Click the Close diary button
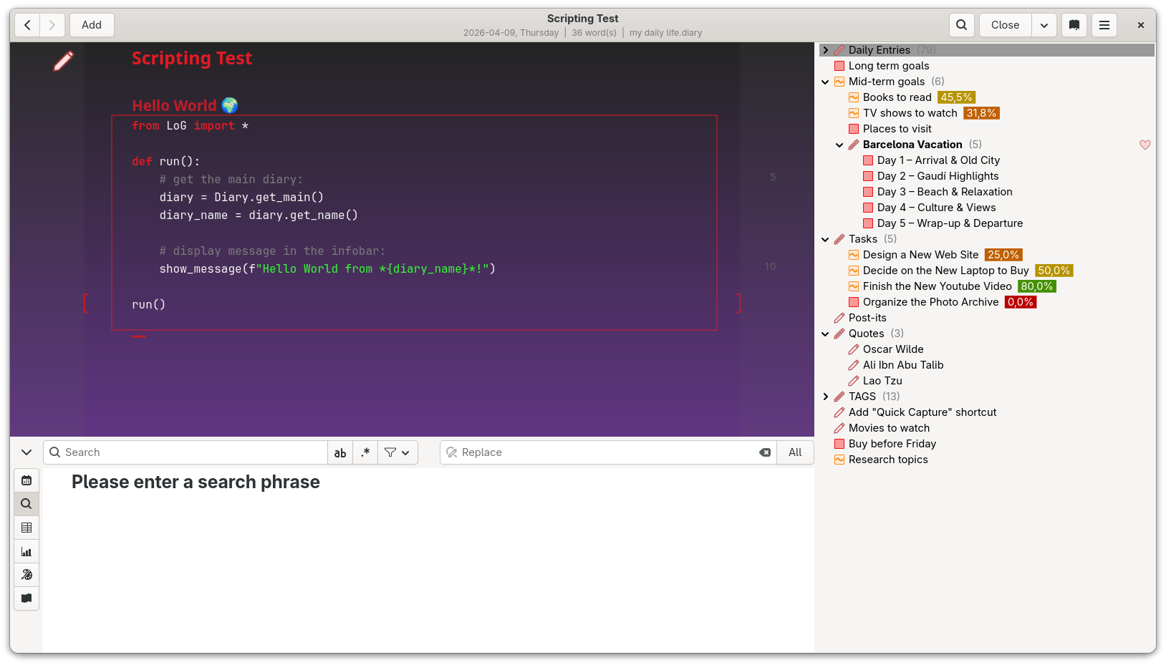 tap(1005, 25)
